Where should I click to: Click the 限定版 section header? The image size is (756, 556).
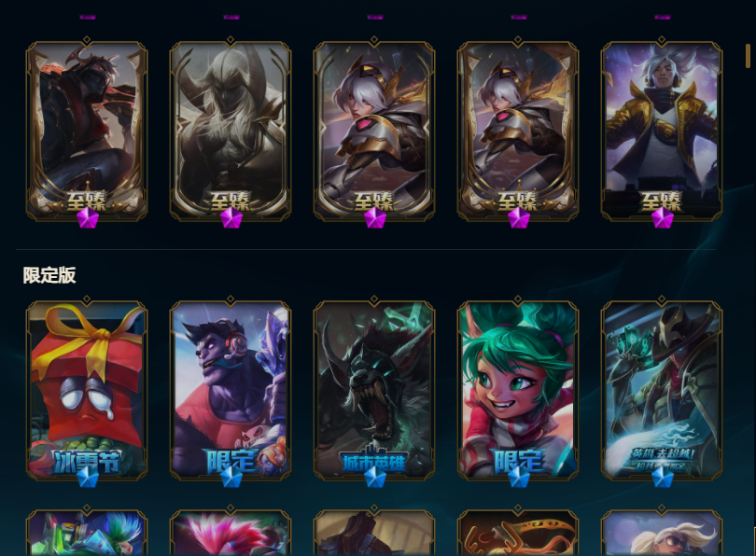[x=49, y=275]
